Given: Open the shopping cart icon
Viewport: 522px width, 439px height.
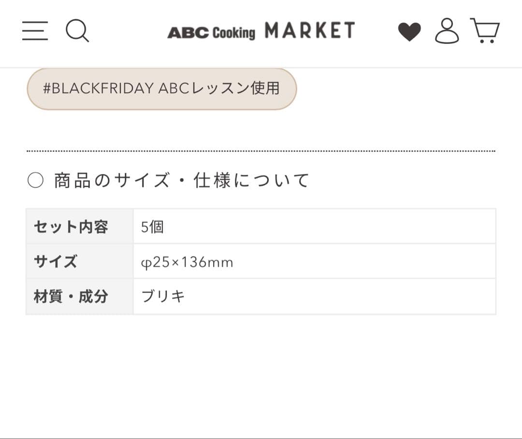Looking at the screenshot, I should (x=485, y=31).
